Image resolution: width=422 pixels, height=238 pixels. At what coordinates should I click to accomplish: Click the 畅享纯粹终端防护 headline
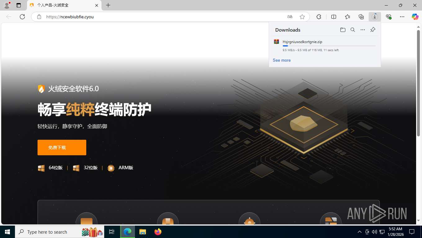coord(95,110)
